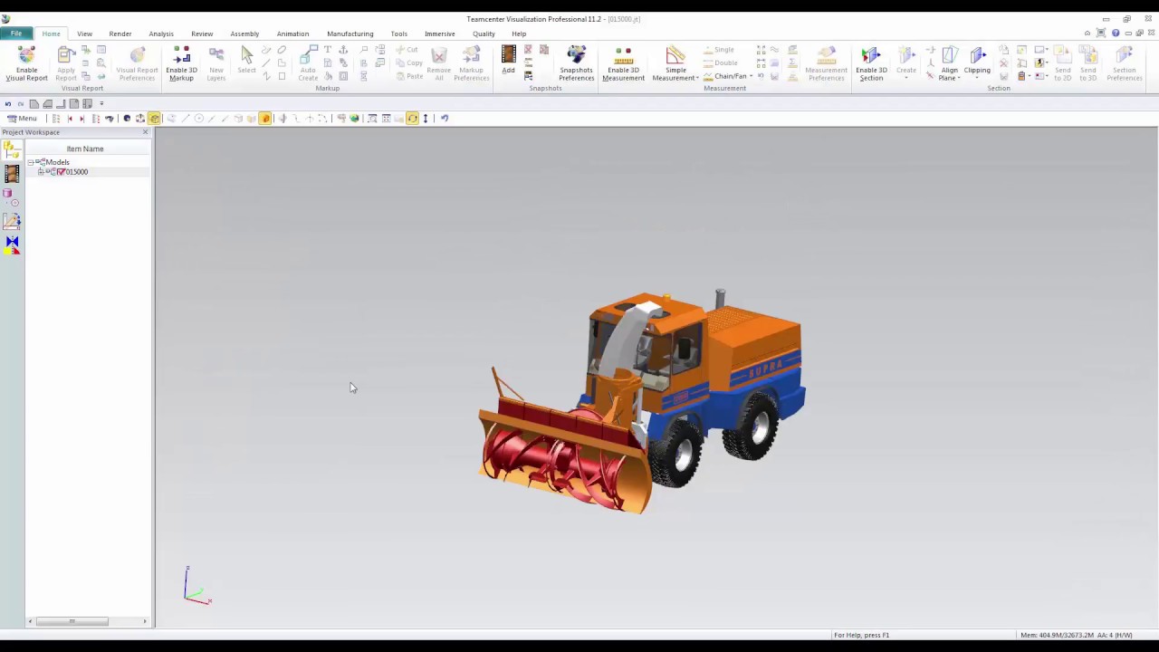Click the snow blower truck model
This screenshot has width=1159, height=652.
[643, 403]
